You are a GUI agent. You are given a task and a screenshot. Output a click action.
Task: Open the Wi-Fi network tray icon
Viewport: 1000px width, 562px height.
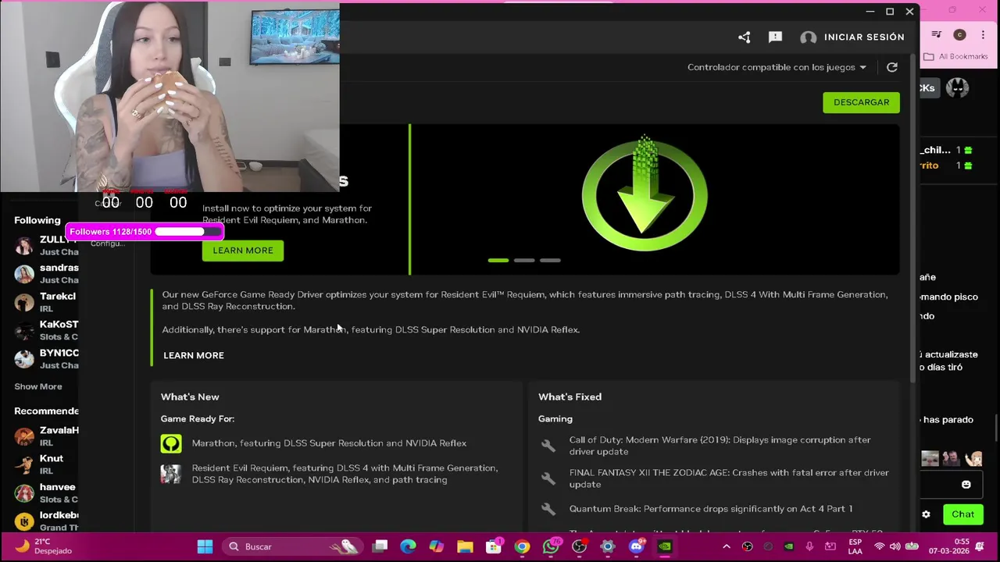pos(879,546)
